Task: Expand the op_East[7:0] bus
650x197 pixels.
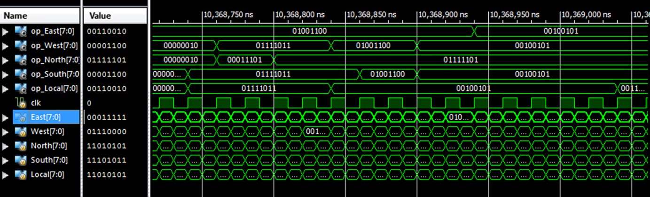Action: point(6,31)
